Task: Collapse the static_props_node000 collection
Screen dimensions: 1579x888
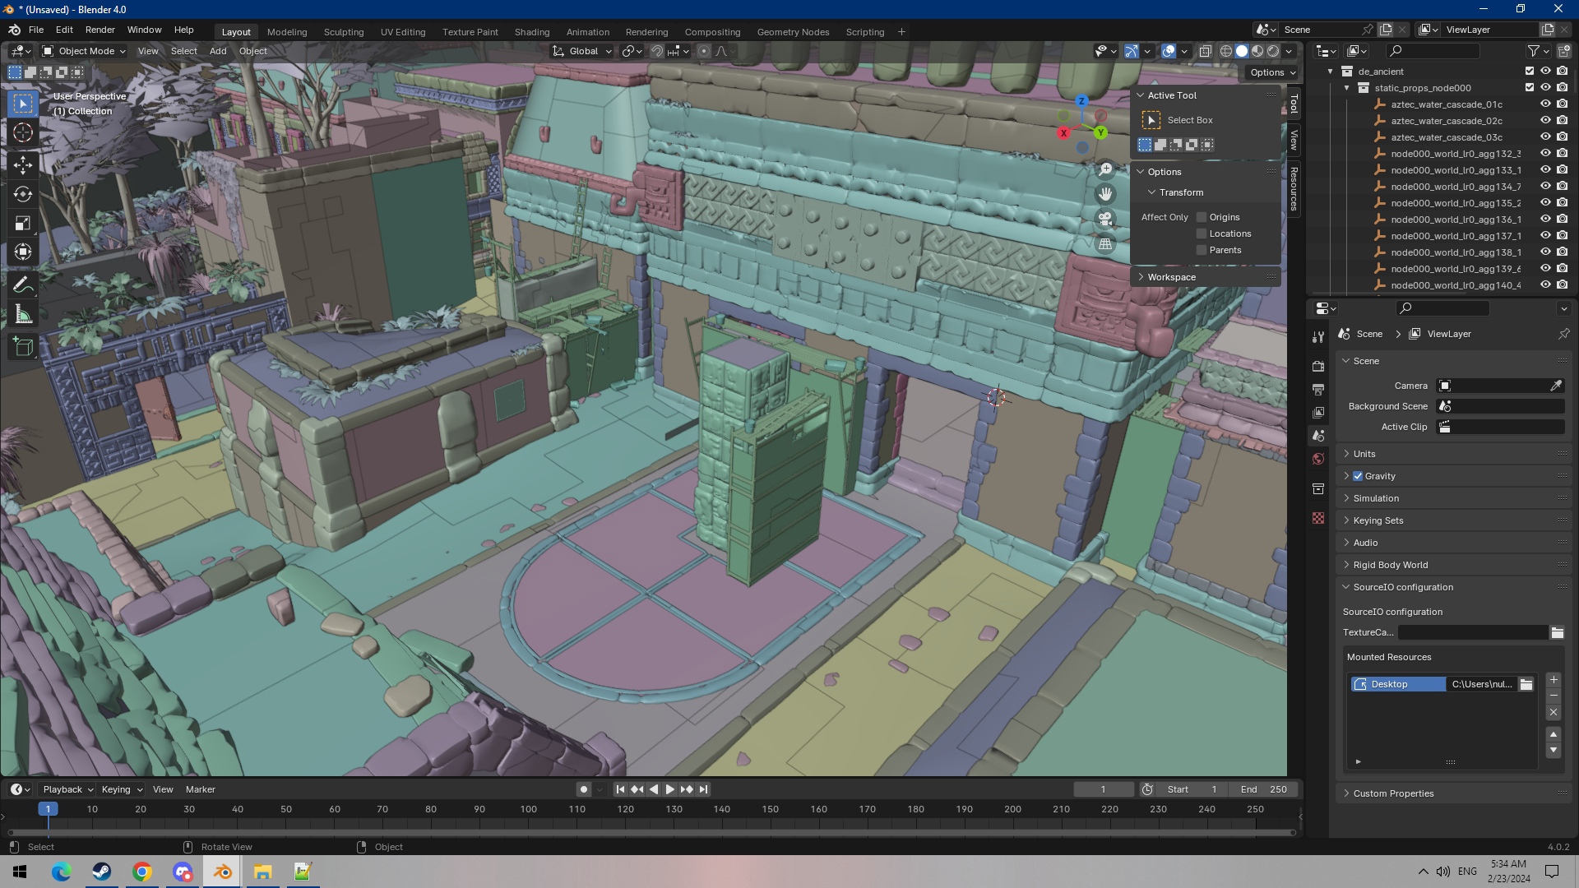Action: pos(1347,88)
